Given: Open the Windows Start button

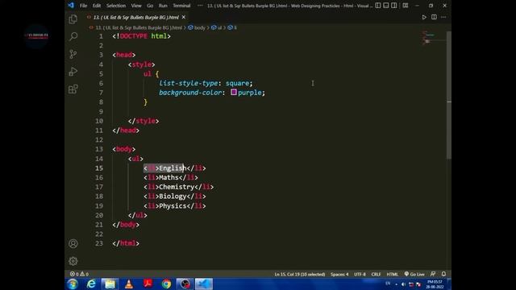Looking at the screenshot, I should 73,284.
